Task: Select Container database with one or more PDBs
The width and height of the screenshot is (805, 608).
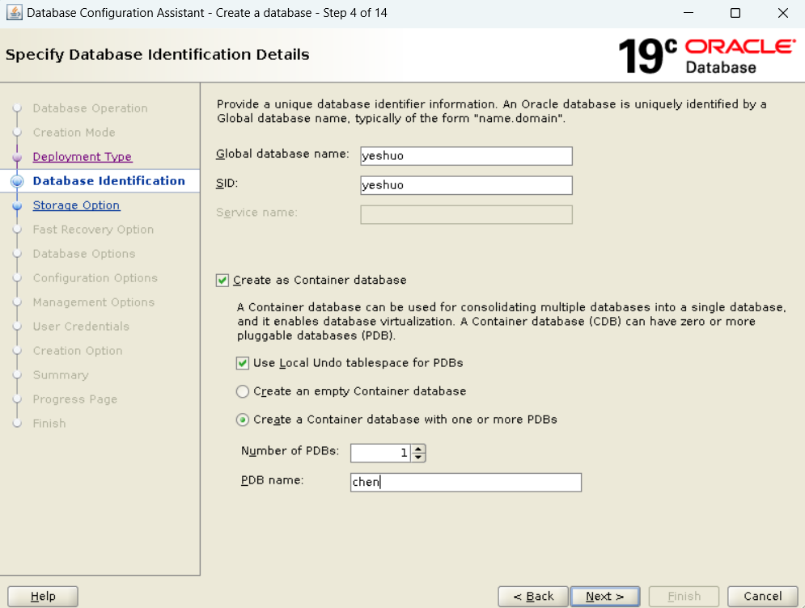Action: pos(243,420)
